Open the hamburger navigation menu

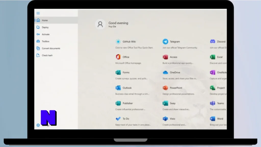[38, 13]
